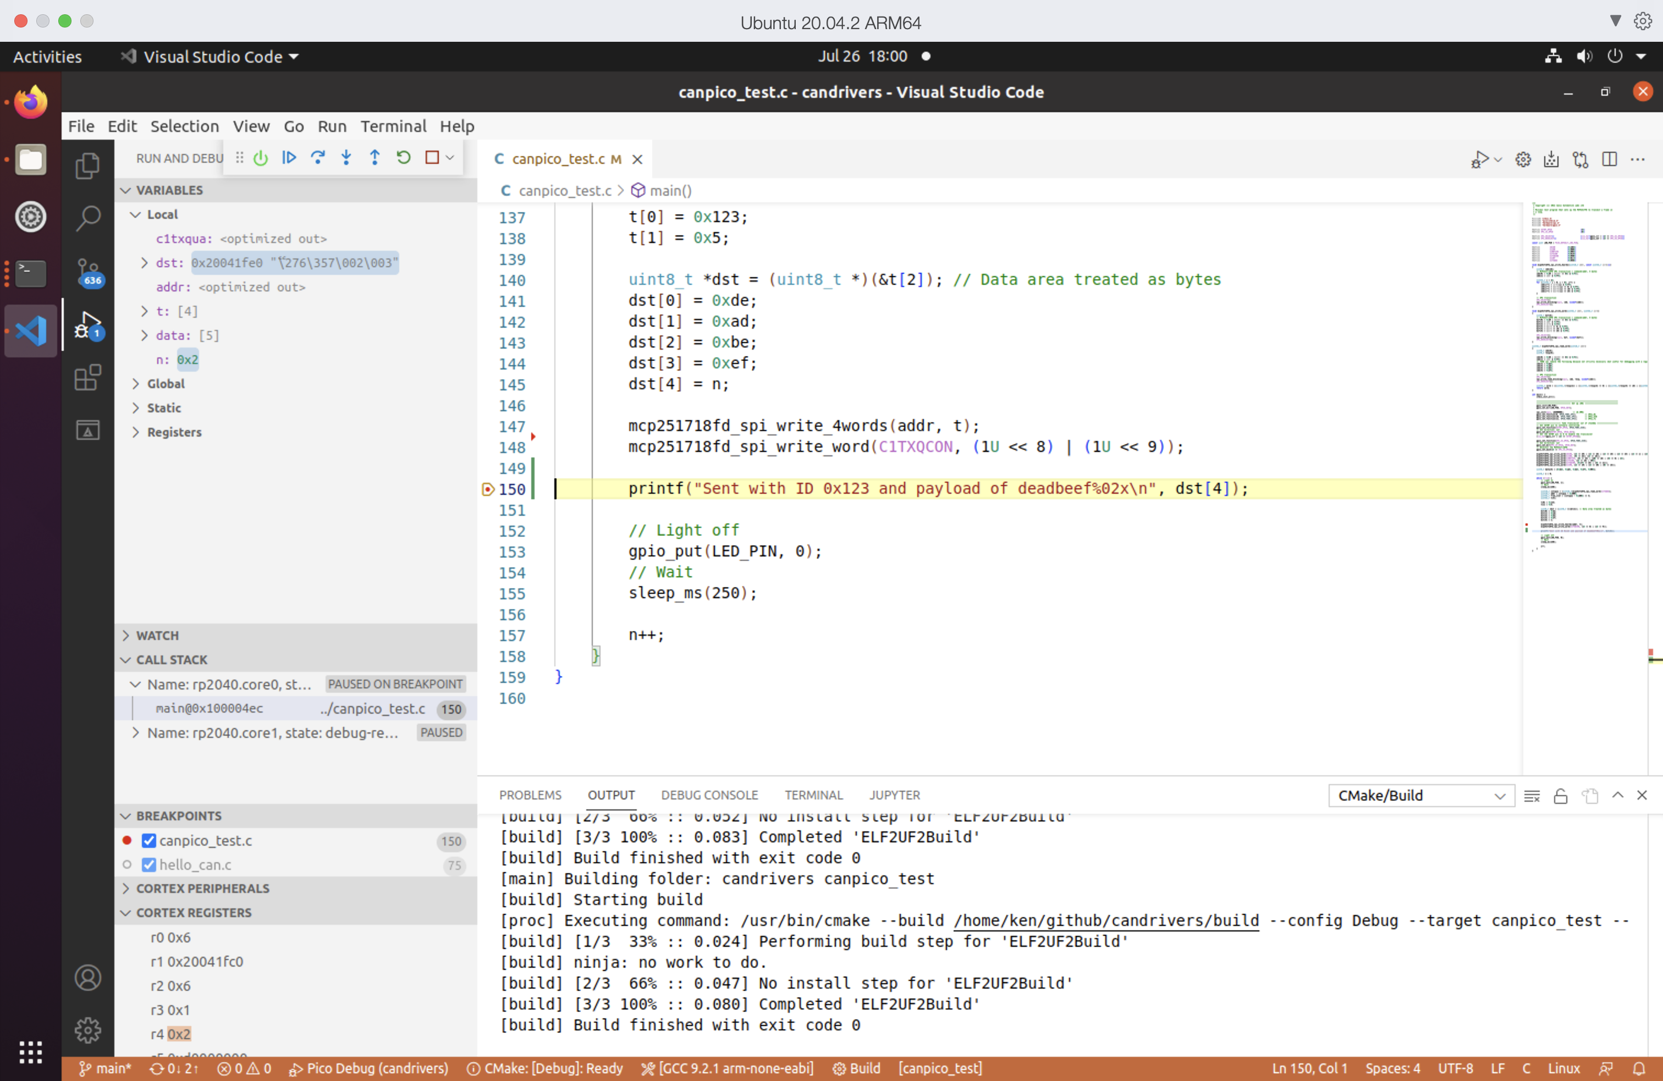
Task: Open the Run and Debug view
Action: click(x=87, y=326)
